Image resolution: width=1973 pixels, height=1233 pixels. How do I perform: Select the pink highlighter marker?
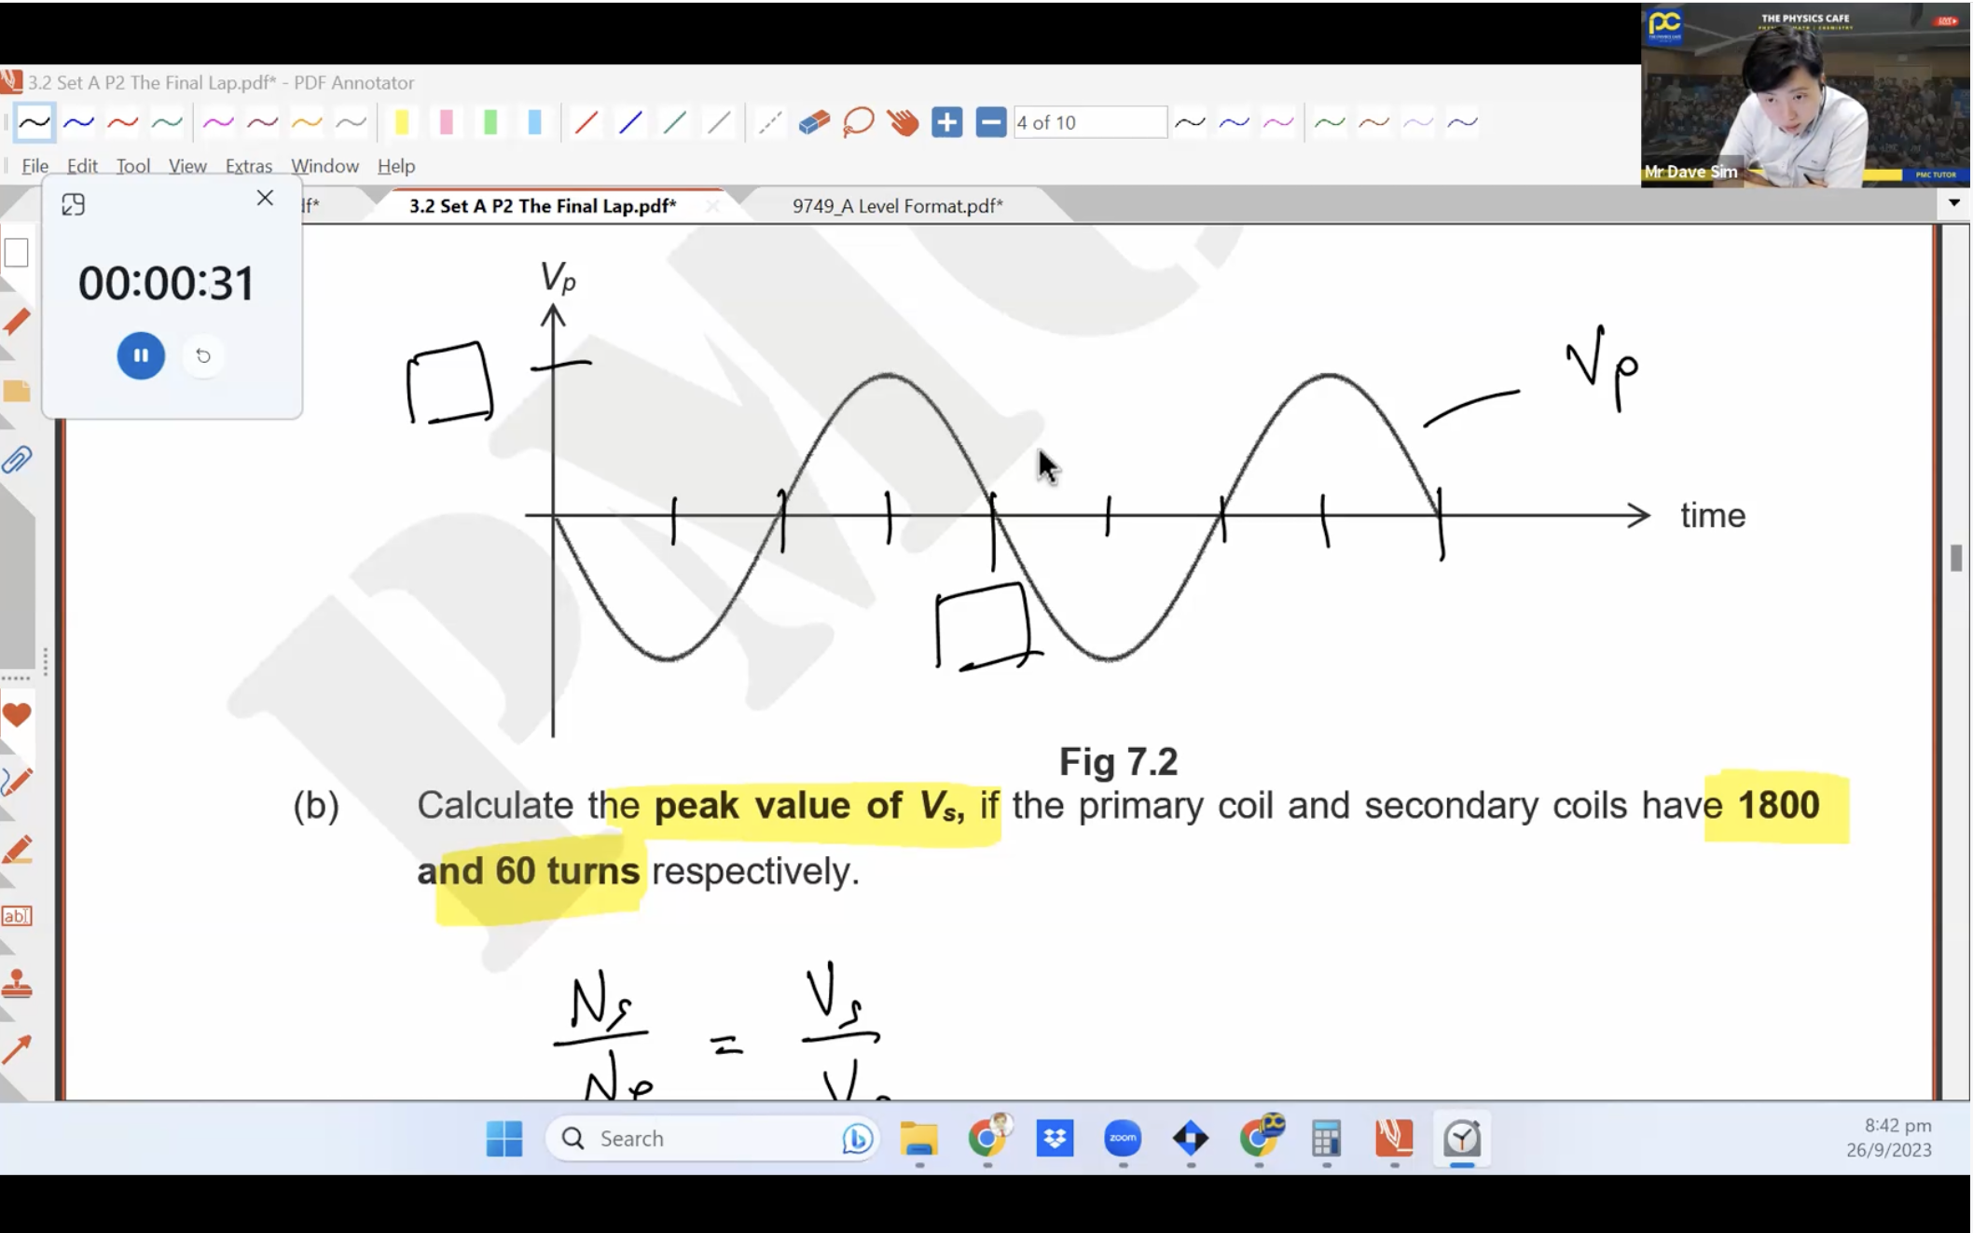click(447, 122)
